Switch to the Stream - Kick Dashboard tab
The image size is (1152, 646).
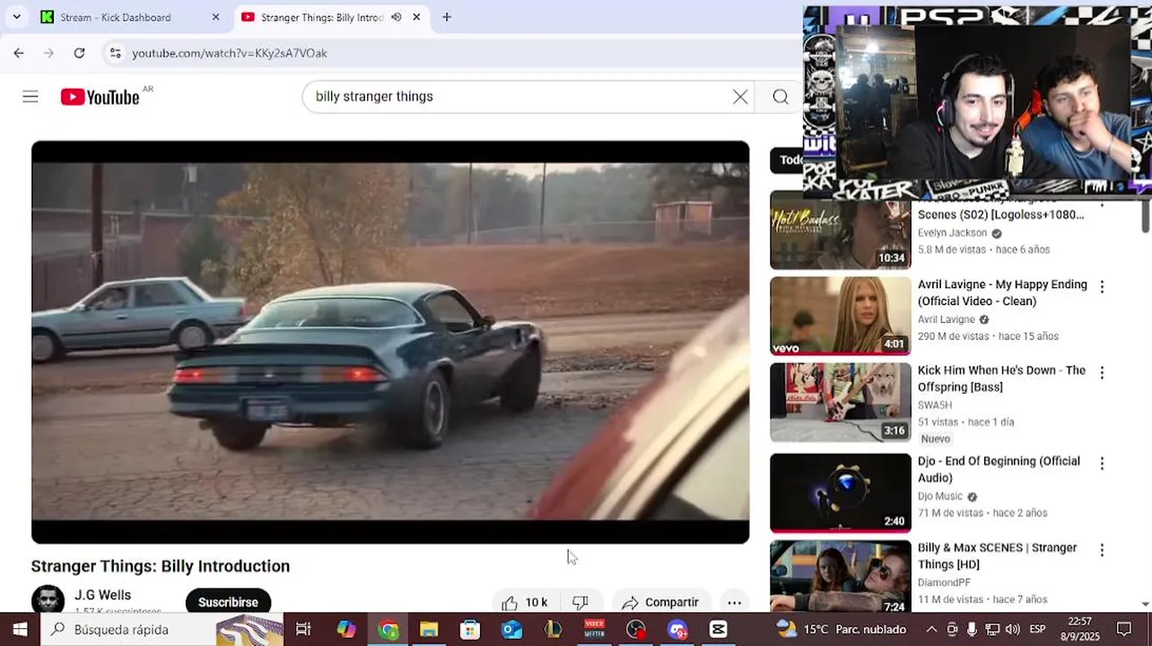[130, 17]
